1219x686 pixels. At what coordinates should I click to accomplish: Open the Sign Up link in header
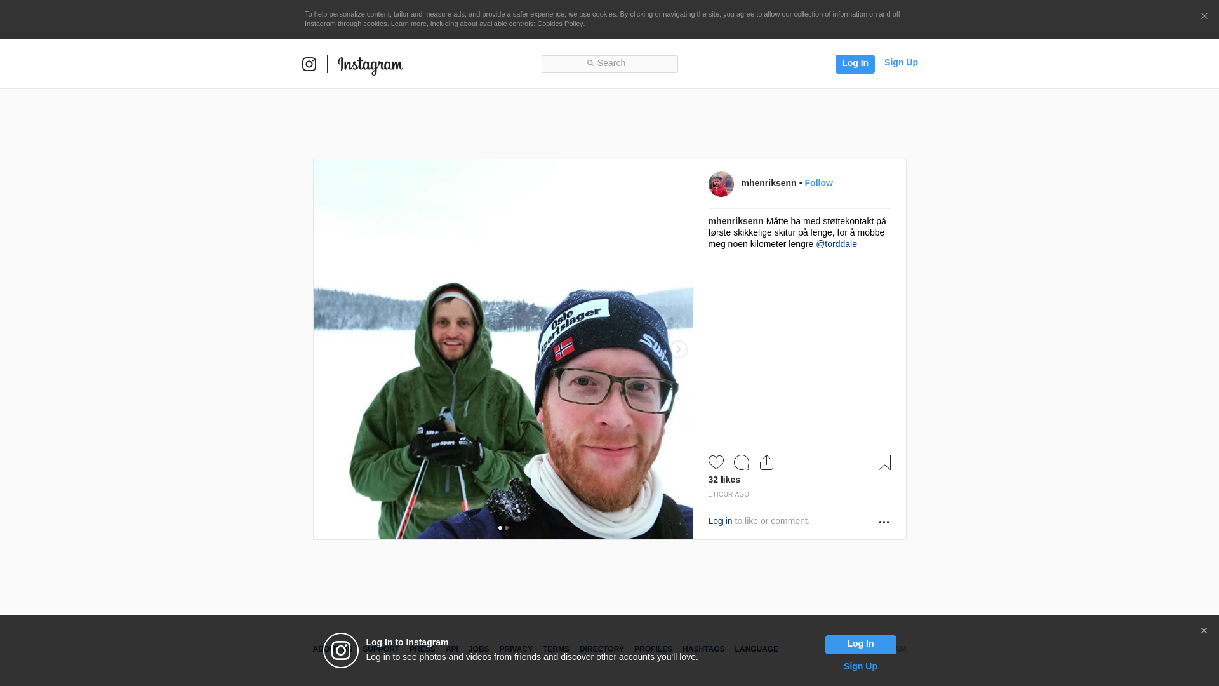point(900,62)
